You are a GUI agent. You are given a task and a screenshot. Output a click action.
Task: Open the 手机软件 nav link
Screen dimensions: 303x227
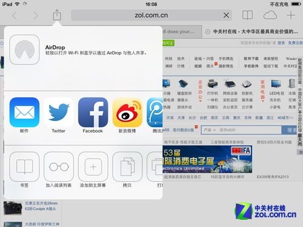click(251, 66)
